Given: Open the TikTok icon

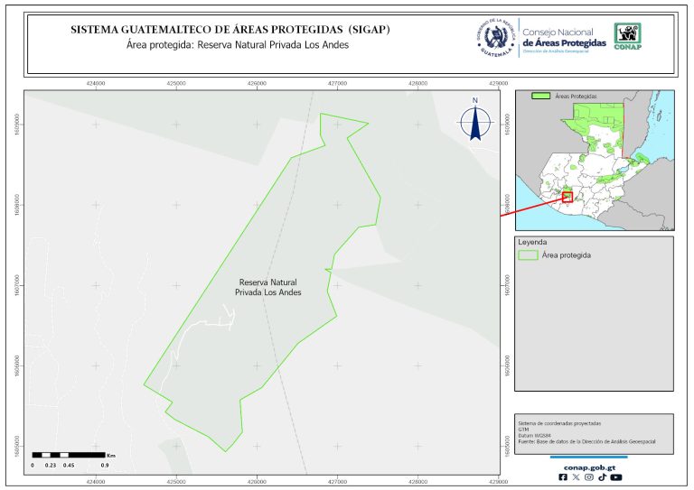Looking at the screenshot, I should coord(601,477).
